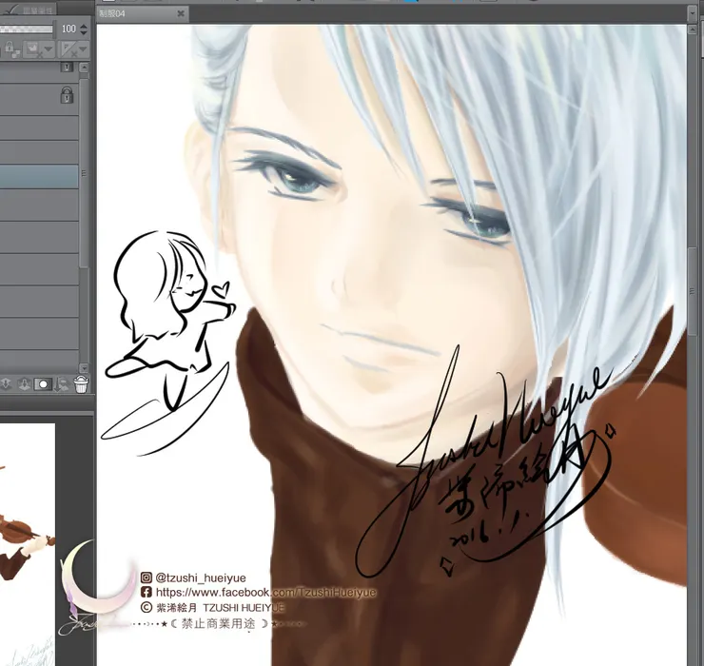704x666 pixels.
Task: Step the layer opacity value with the arrows
Action: (x=84, y=29)
